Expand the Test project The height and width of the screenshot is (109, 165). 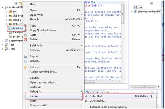(3, 45)
